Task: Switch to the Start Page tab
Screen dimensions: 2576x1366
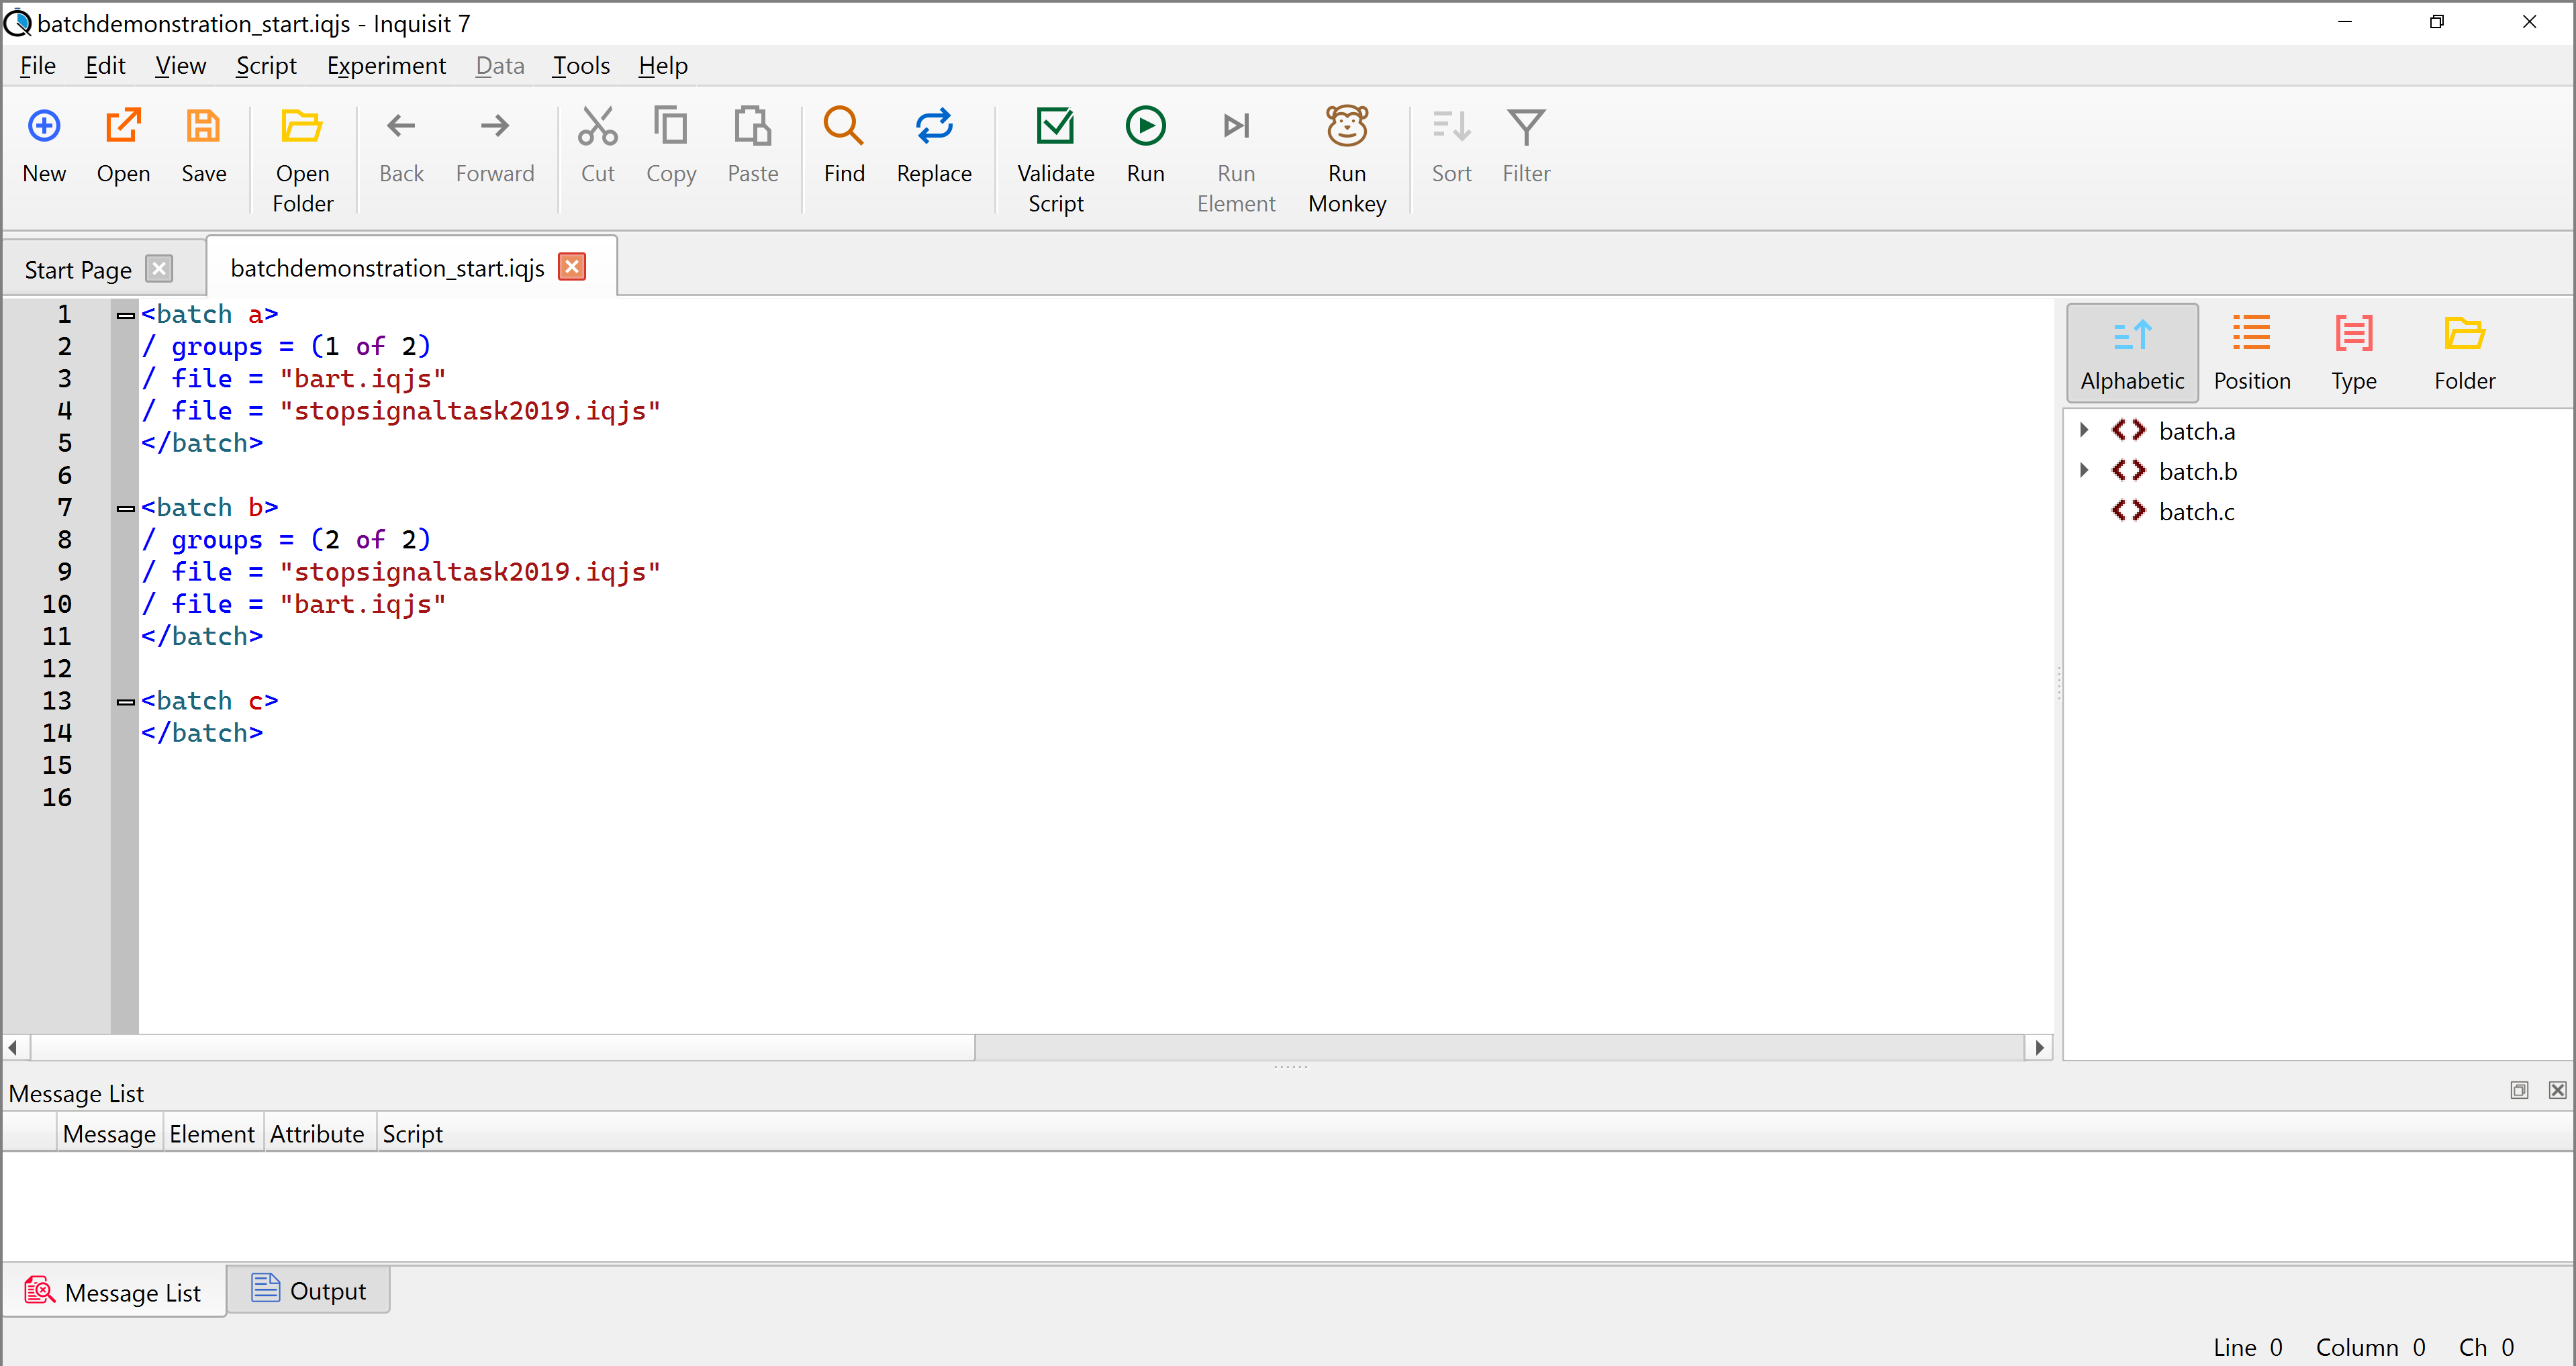Action: pyautogui.click(x=78, y=270)
